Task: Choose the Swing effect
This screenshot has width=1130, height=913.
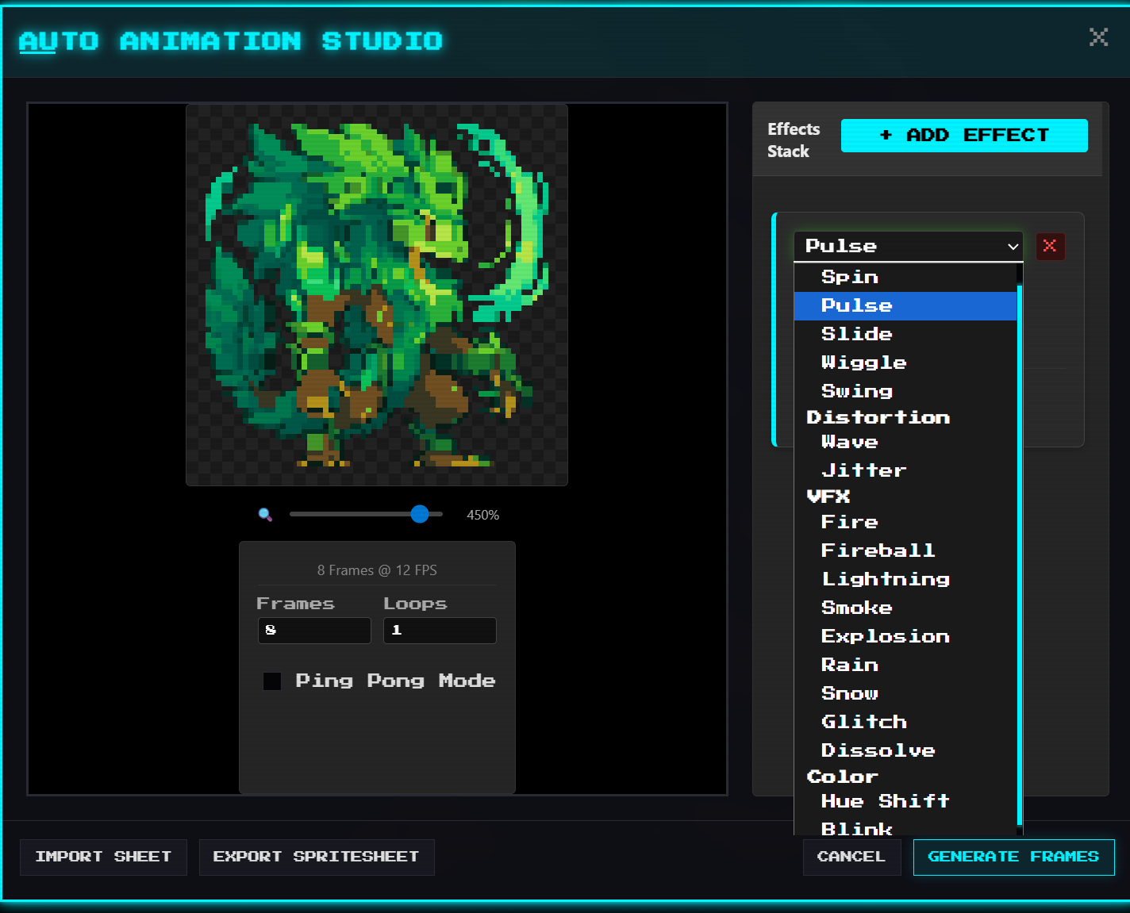Action: pyautogui.click(x=905, y=392)
